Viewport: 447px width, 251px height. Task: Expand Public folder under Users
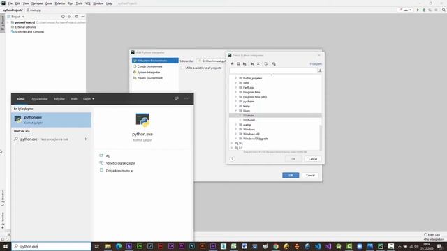[240, 120]
